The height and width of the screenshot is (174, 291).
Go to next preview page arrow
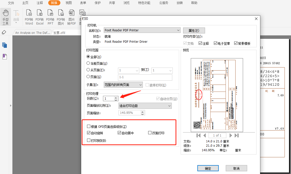231,136
